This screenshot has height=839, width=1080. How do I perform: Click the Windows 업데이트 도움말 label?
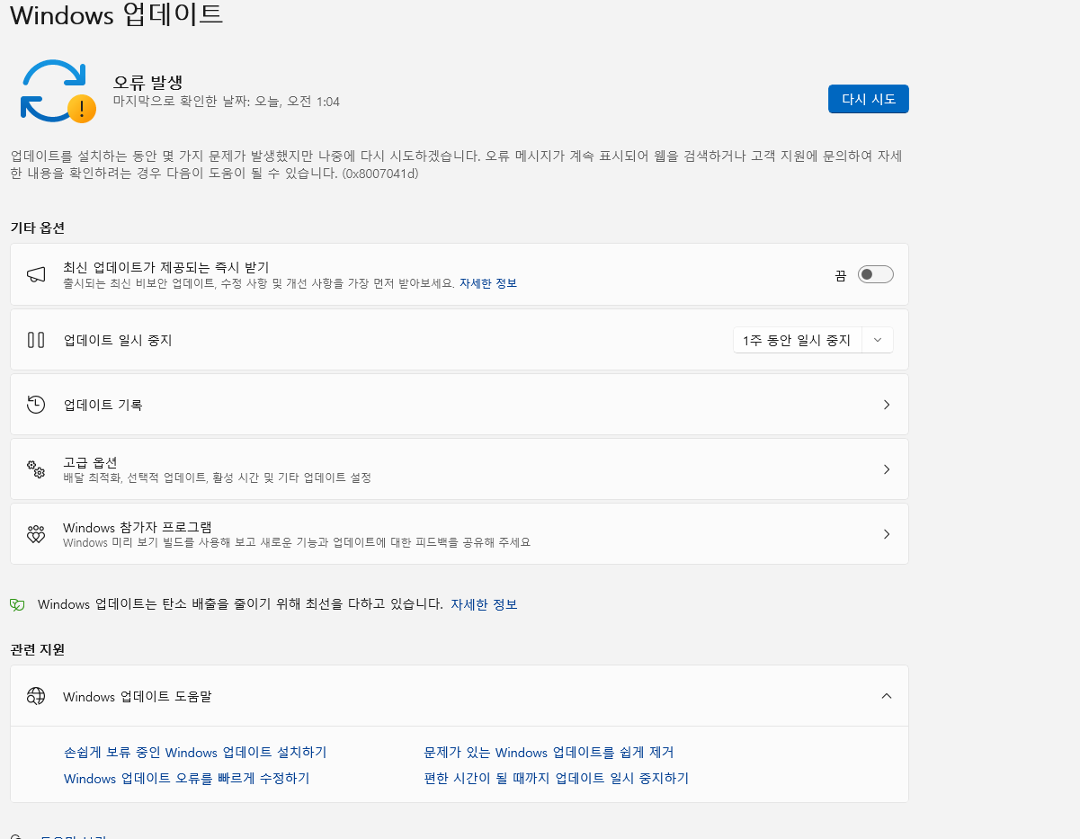click(x=138, y=696)
